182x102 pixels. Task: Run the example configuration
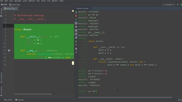[178, 5]
